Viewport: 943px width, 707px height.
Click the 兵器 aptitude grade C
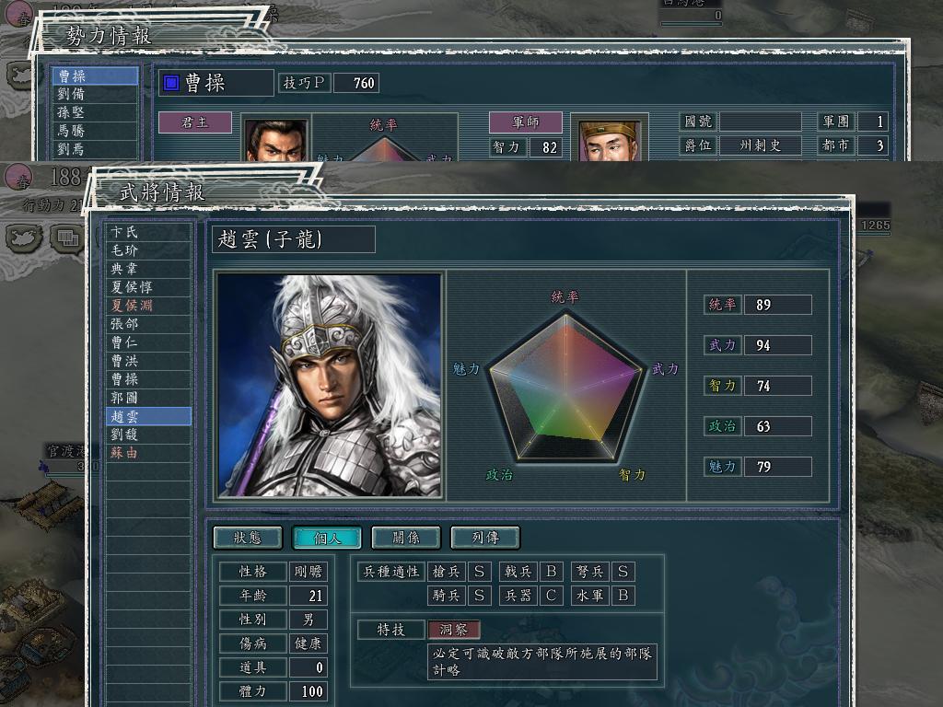click(x=551, y=596)
